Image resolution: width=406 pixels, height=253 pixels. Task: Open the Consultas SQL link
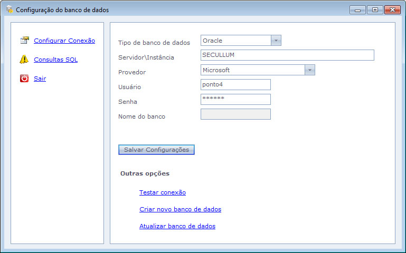[x=55, y=60]
